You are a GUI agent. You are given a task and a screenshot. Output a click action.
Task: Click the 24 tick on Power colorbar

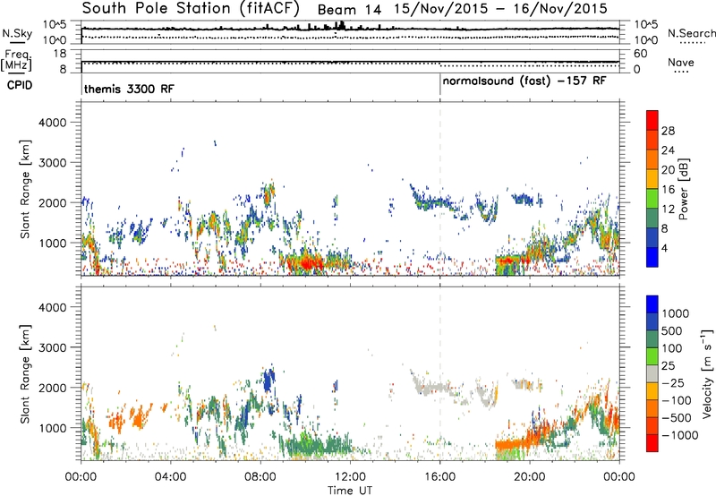pyautogui.click(x=668, y=150)
